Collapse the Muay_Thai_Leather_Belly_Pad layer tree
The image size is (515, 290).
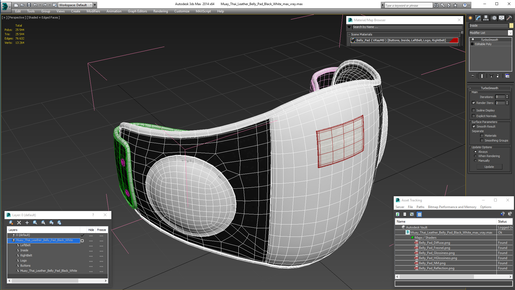point(9,240)
